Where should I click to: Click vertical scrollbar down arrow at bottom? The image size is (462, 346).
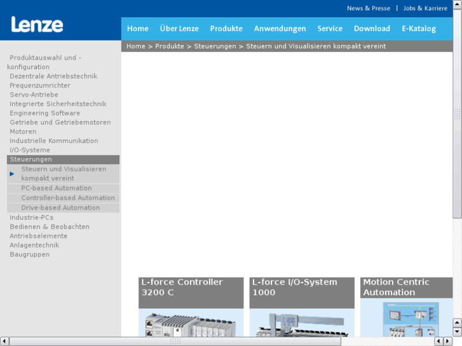pyautogui.click(x=458, y=332)
